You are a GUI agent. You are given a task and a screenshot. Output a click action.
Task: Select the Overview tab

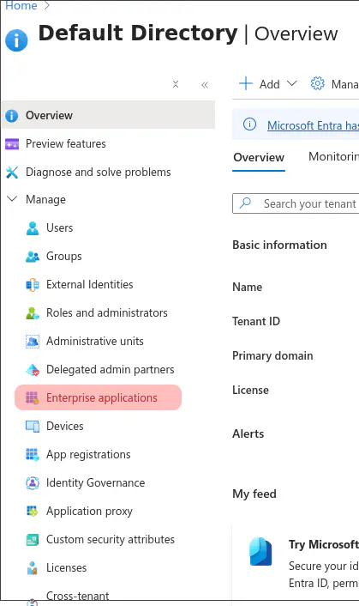[x=259, y=157]
